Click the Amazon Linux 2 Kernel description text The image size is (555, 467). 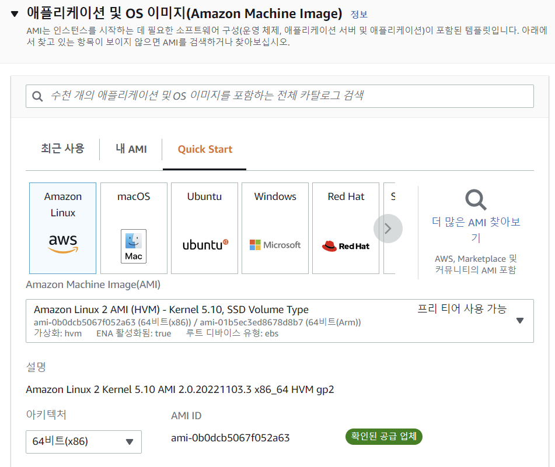(x=180, y=389)
